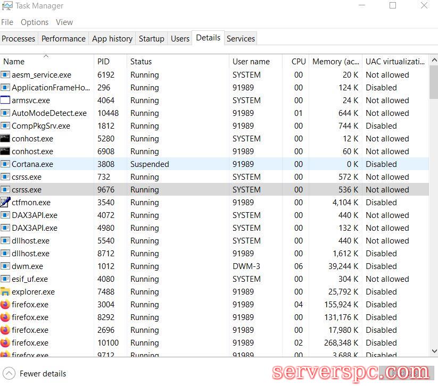Sort processes by Memory column header
The width and height of the screenshot is (438, 386).
[335, 62]
